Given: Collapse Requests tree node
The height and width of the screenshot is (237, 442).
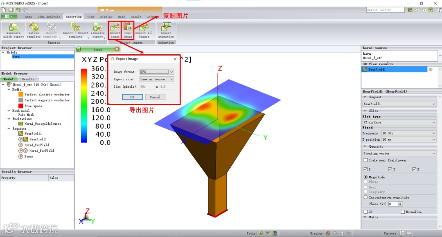Looking at the screenshot, I should [9, 128].
